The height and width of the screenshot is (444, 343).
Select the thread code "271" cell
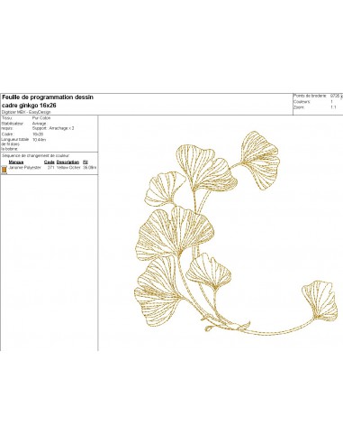point(51,168)
